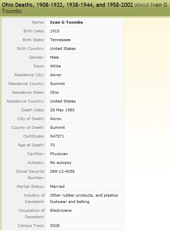This screenshot has height=232, width=170.
Task: Click the Birth Country United States value
Action: point(63,49)
